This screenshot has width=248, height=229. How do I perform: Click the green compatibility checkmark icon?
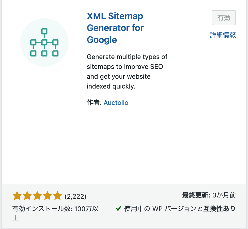(x=118, y=209)
